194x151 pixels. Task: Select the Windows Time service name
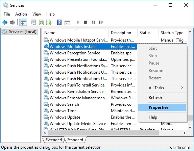tap(63, 111)
